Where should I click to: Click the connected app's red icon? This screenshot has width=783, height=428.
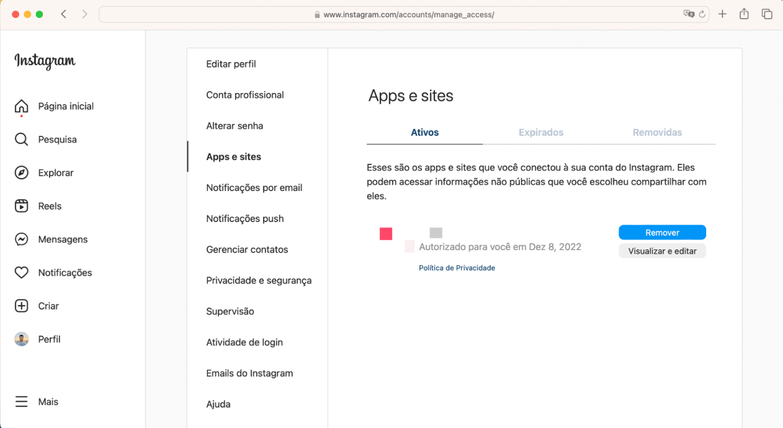point(386,234)
